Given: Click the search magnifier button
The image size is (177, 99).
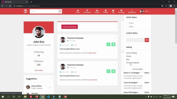Looking at the screenshot, I should point(60,11).
